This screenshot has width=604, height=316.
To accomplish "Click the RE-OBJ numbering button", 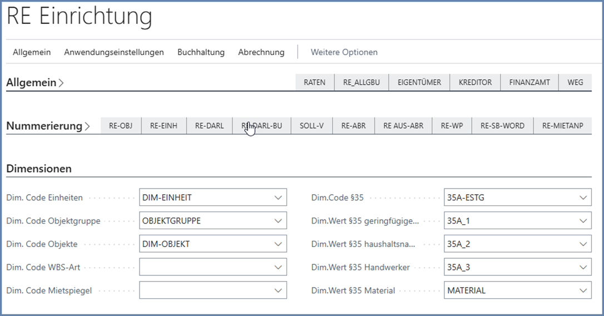I will coord(121,126).
